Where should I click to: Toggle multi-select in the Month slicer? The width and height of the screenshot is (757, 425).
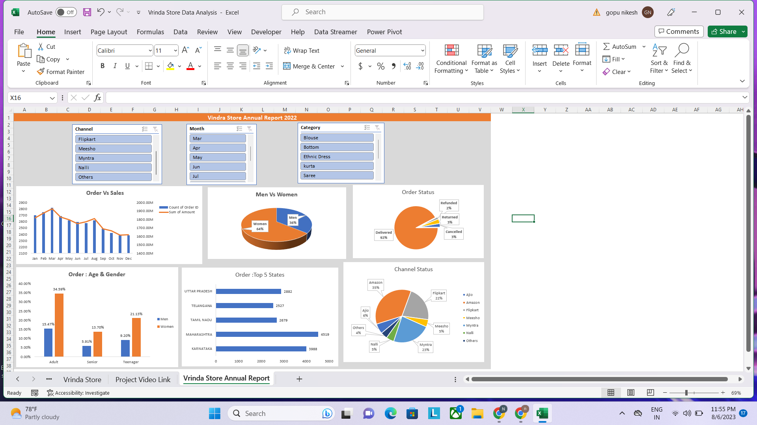pyautogui.click(x=239, y=129)
